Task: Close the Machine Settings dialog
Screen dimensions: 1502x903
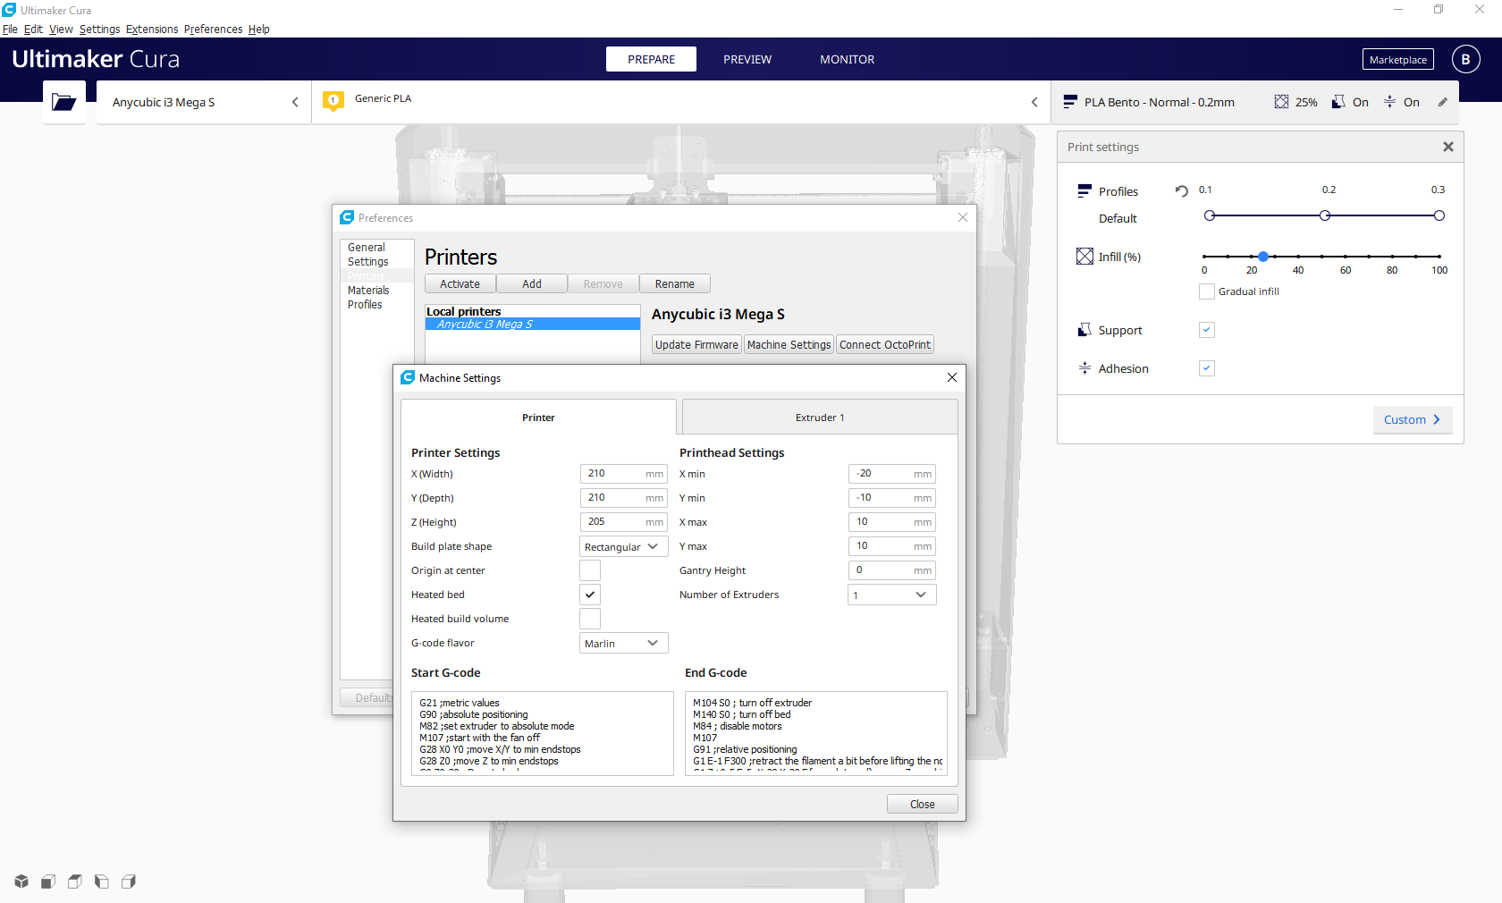Action: pyautogui.click(x=952, y=377)
